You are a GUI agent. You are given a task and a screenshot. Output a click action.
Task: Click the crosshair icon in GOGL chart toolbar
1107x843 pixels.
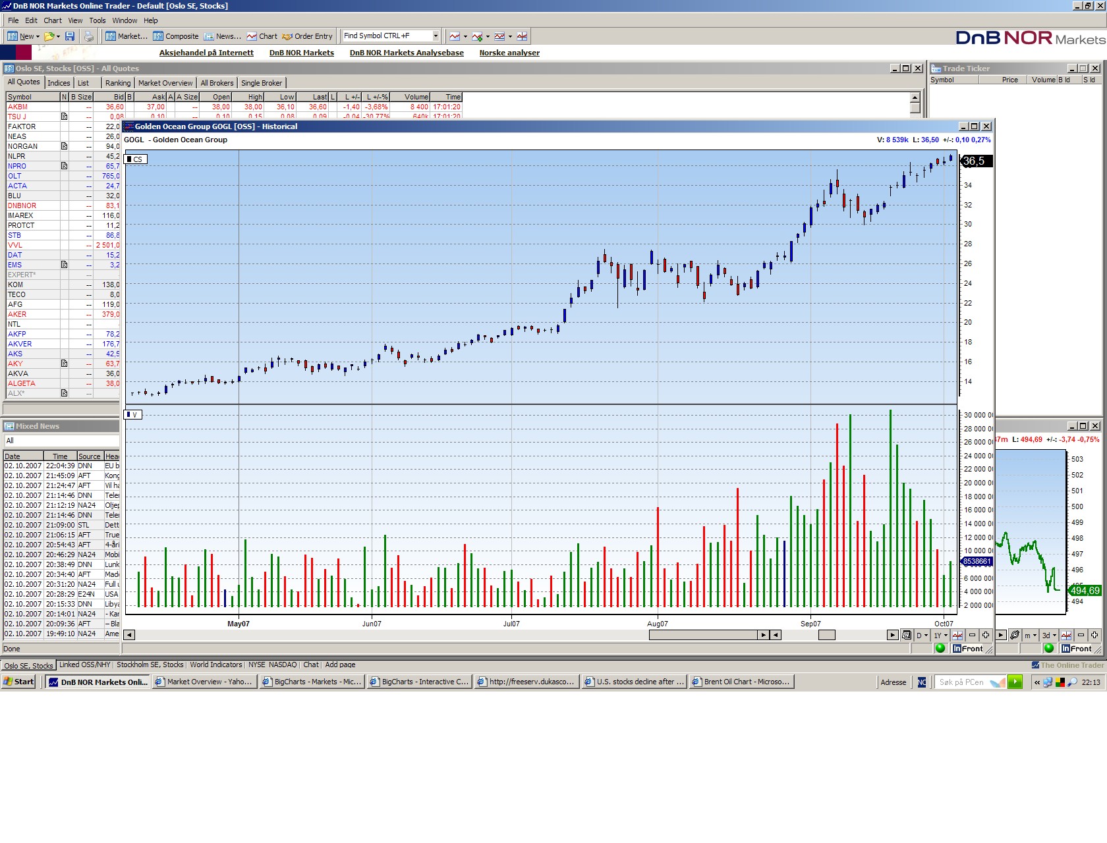(x=957, y=635)
